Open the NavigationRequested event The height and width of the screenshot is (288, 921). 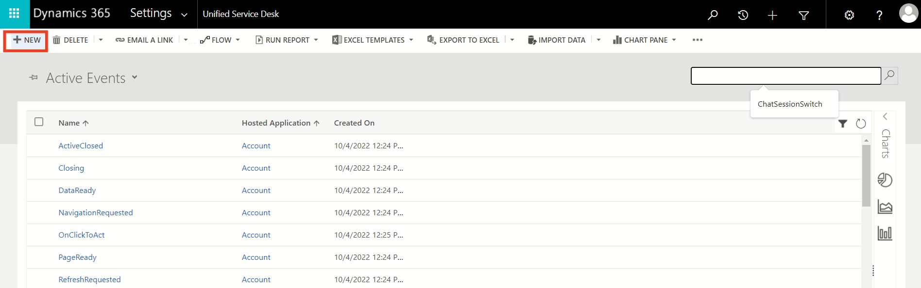[95, 213]
